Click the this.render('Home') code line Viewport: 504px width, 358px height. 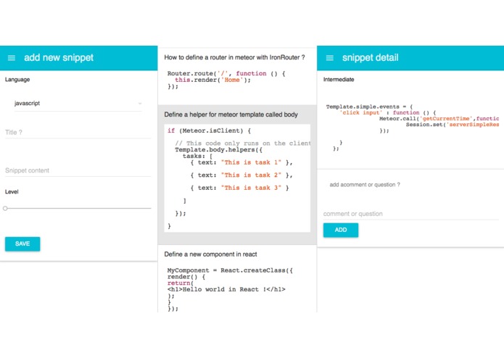click(212, 80)
